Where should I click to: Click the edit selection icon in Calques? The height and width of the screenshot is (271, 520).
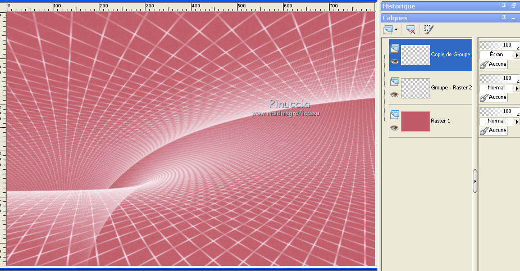428,30
